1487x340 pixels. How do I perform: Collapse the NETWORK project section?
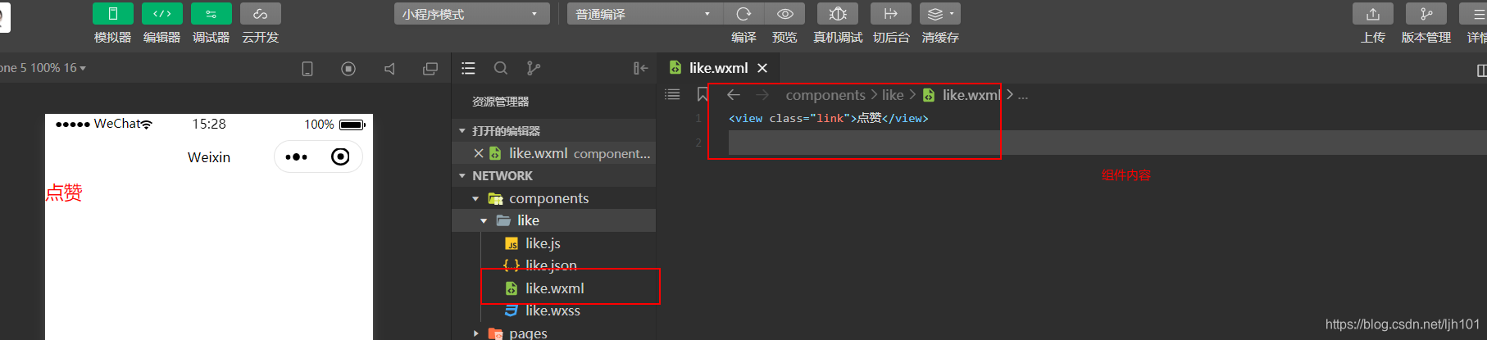click(462, 176)
